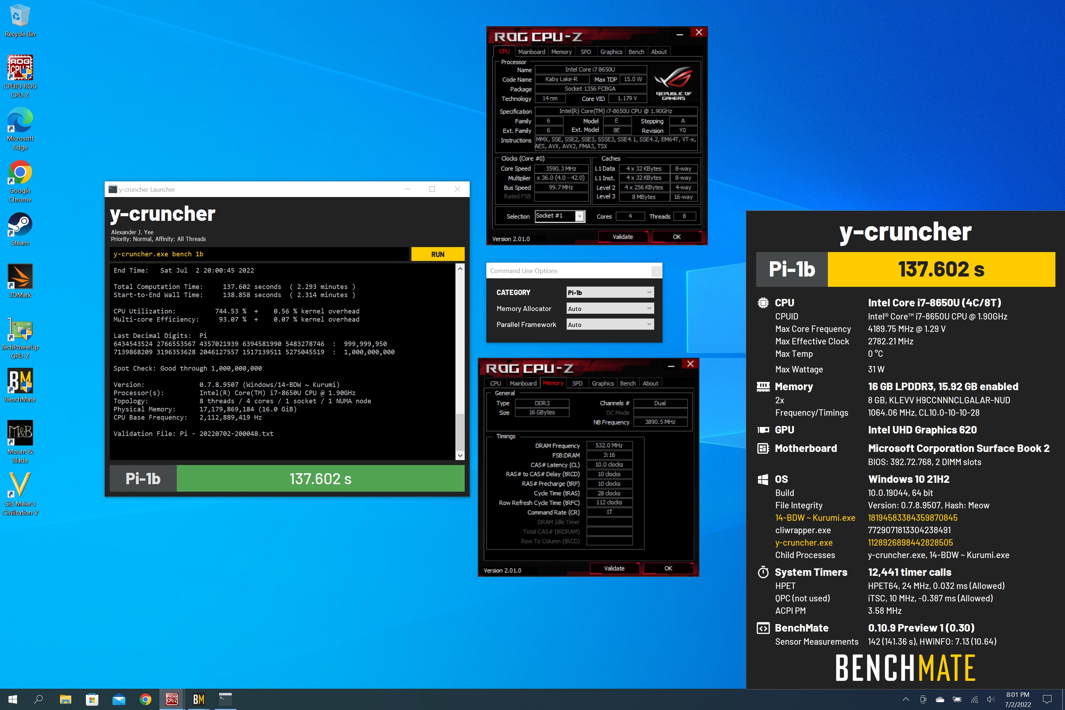Click the green Pi-1b 137.602 s result bar
Viewport: 1065px width, 710px height.
pos(320,479)
